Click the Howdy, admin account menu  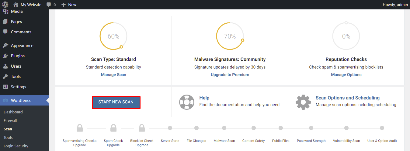(x=395, y=5)
